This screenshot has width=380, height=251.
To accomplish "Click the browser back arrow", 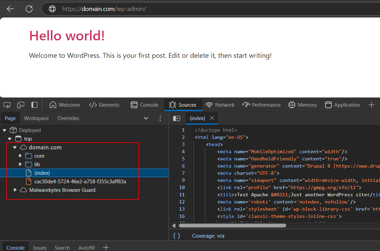I will tap(10, 9).
